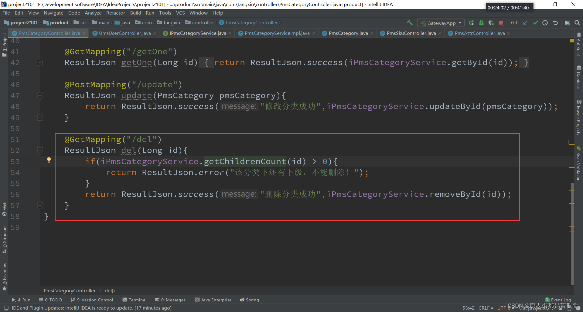Screen dimensions: 583x312
Task: Open the PmsCategoryServiceImpl.java tab
Action: coord(277,33)
